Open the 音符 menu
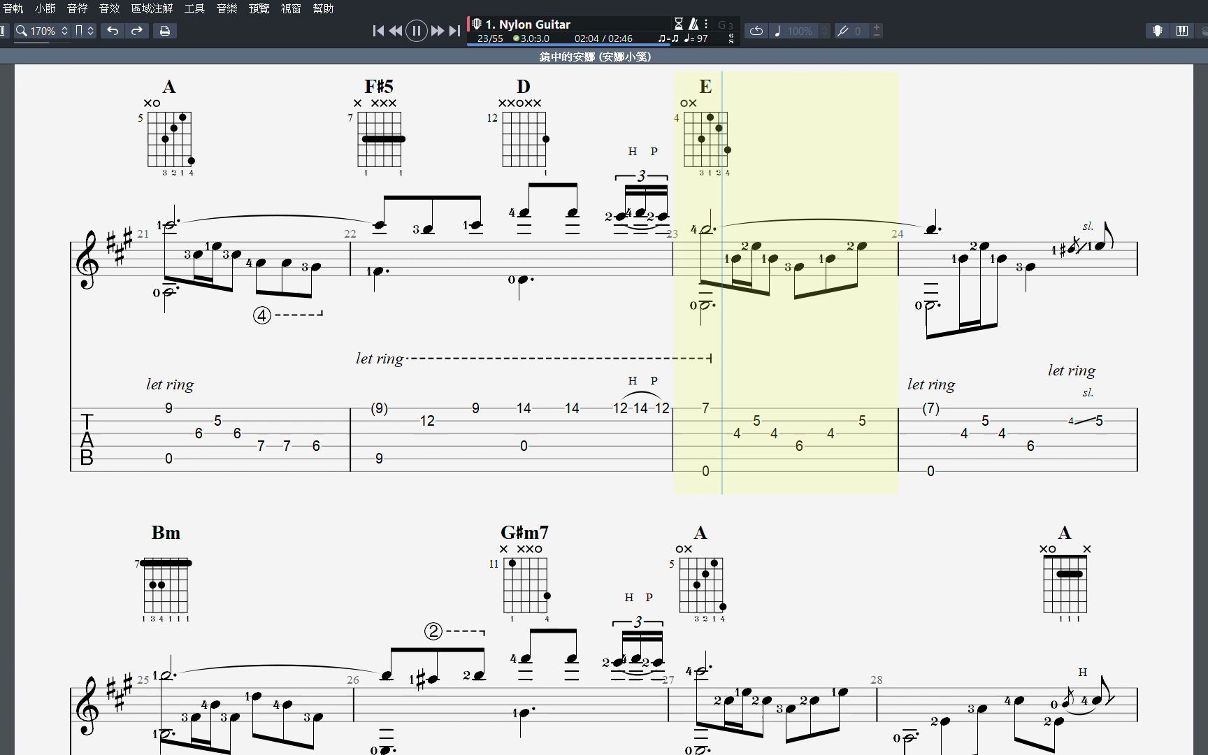The width and height of the screenshot is (1208, 755). tap(78, 8)
